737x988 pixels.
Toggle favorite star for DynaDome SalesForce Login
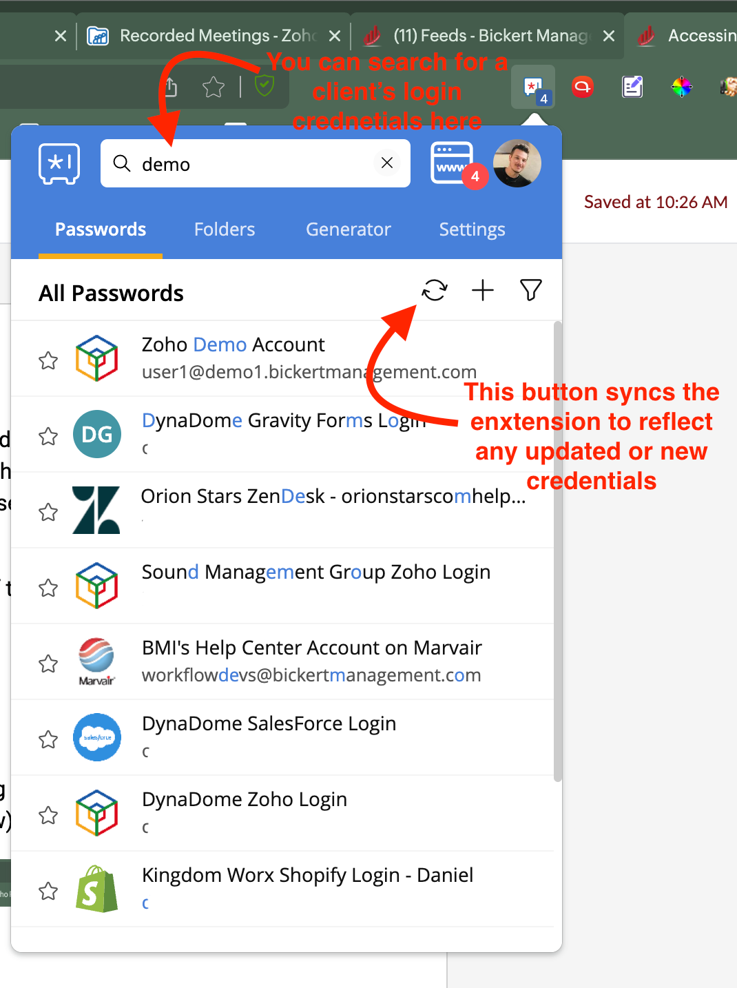pos(48,739)
